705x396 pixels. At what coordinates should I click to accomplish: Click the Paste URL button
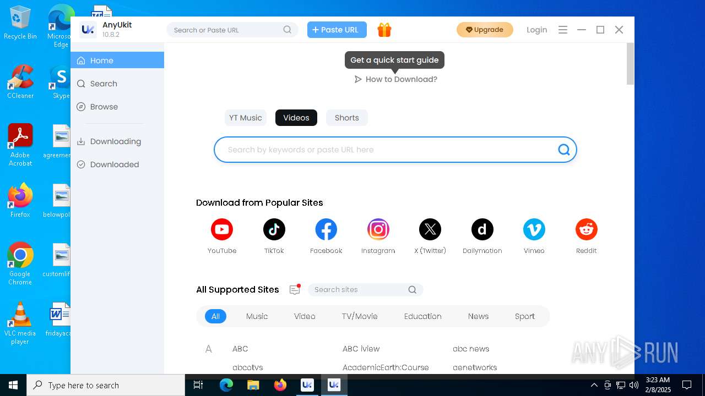[x=337, y=30]
